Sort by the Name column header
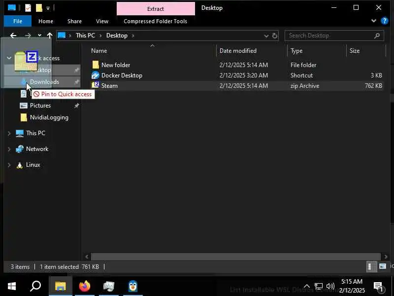Screen dimensions: 394x296 pos(99,51)
